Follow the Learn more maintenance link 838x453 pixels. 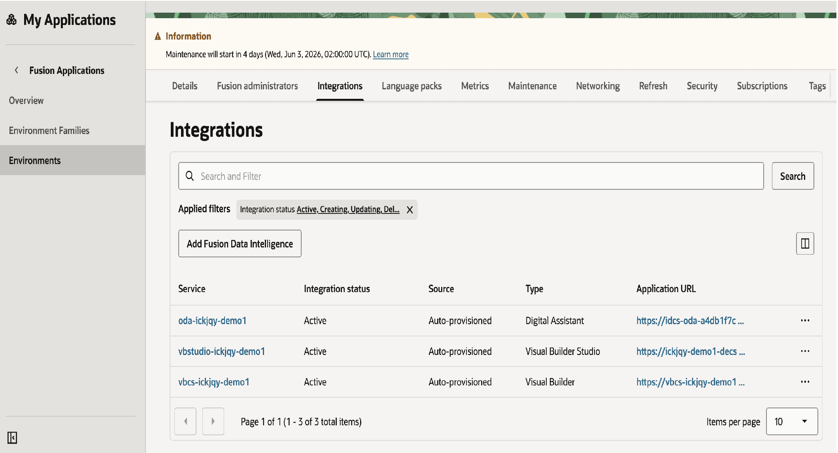391,55
